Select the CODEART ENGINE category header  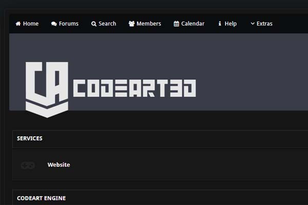(42, 198)
